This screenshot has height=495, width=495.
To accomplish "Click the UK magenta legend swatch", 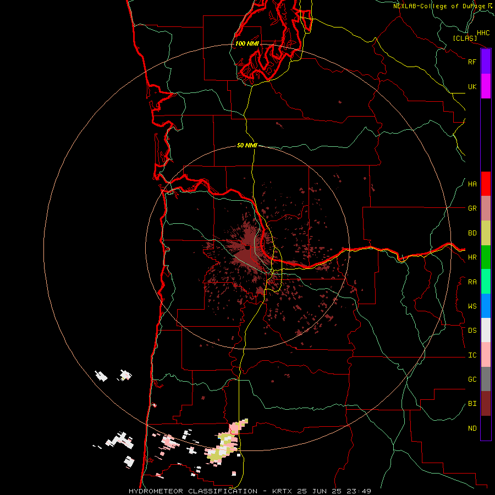I will pyautogui.click(x=486, y=86).
